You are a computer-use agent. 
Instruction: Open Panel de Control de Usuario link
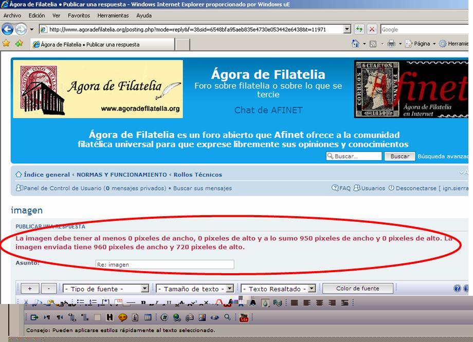[62, 188]
